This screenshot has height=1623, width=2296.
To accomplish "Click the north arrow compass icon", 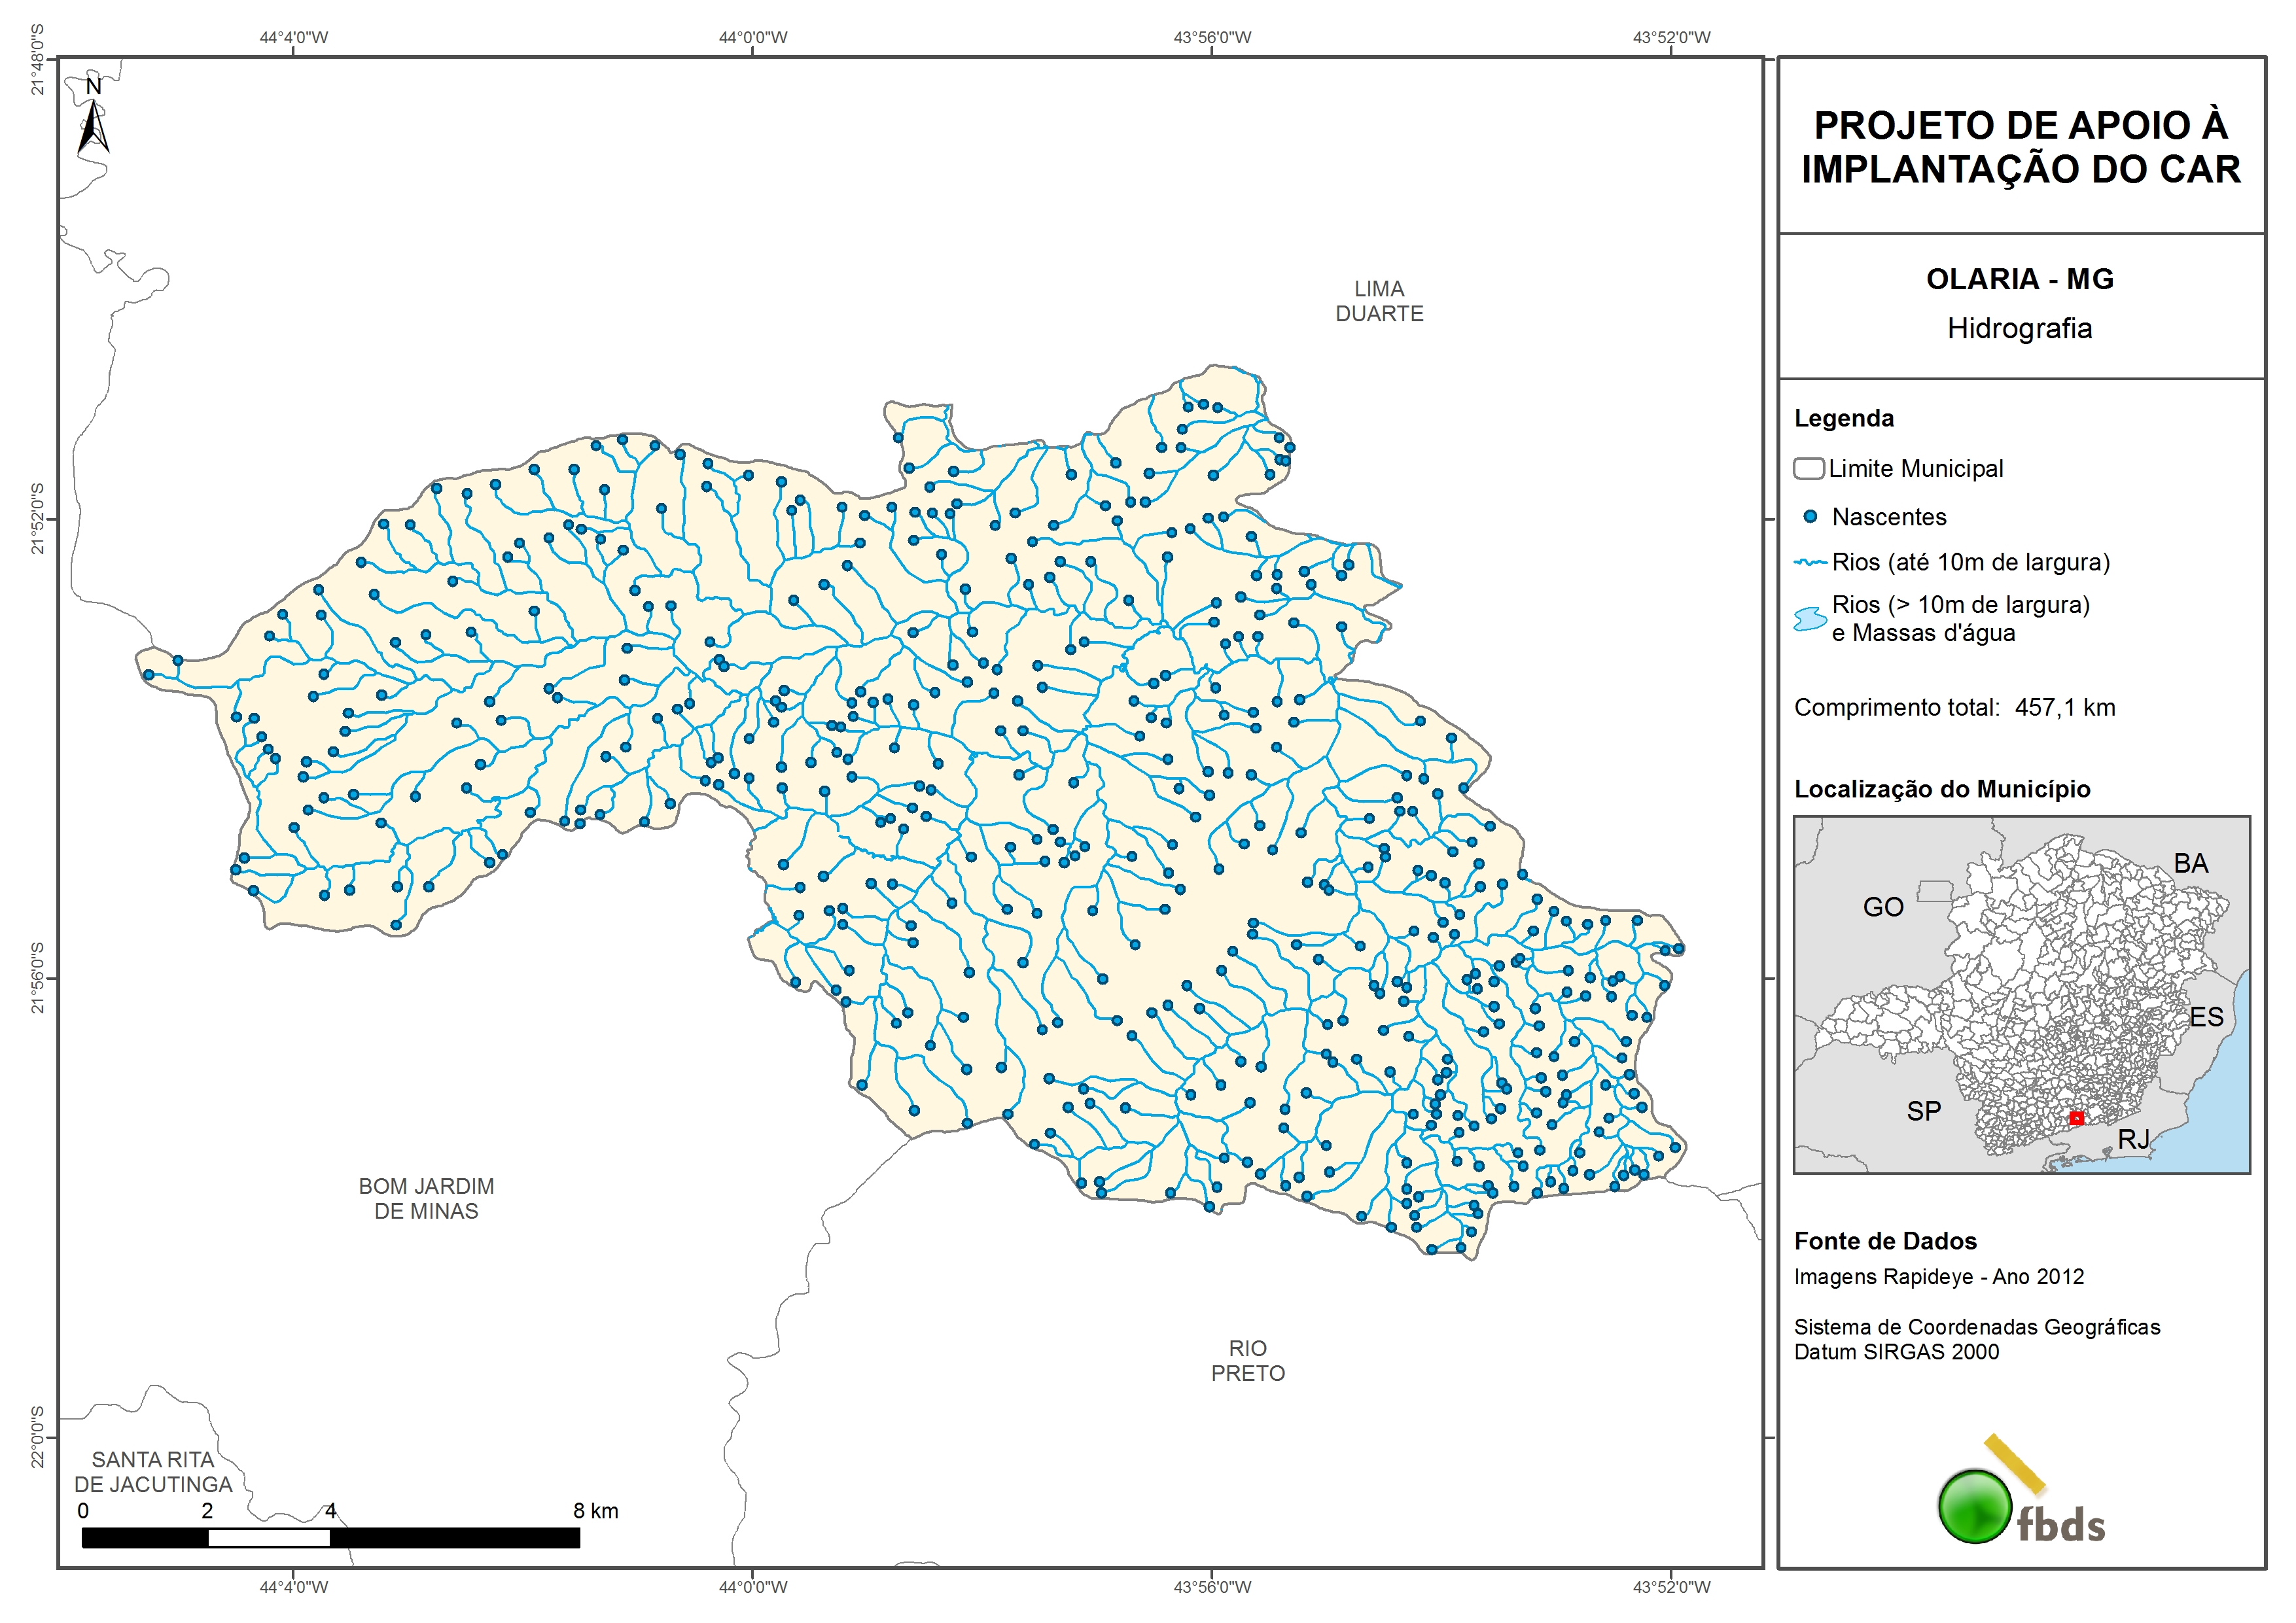I will coord(93,117).
